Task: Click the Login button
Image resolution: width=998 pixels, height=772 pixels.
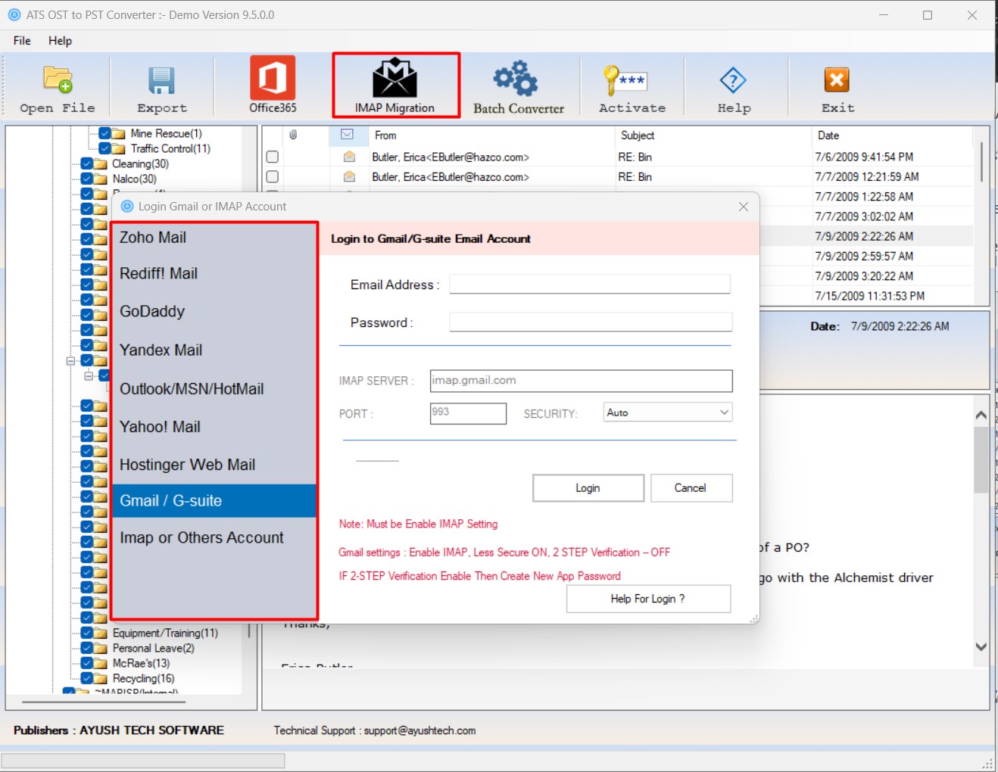Action: coord(588,488)
